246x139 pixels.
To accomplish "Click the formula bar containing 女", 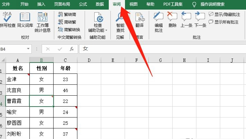I will (x=163, y=49).
